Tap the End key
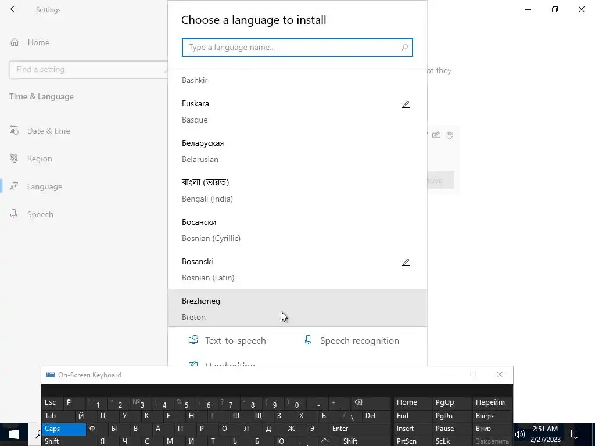This screenshot has width=595, height=446. [412, 416]
